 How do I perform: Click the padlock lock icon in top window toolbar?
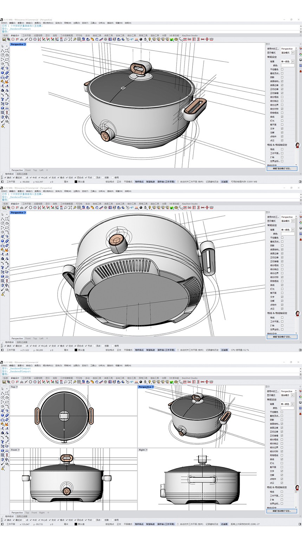[x=145, y=39]
